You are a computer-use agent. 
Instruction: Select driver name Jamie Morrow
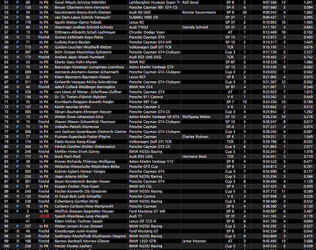[x=194, y=241]
